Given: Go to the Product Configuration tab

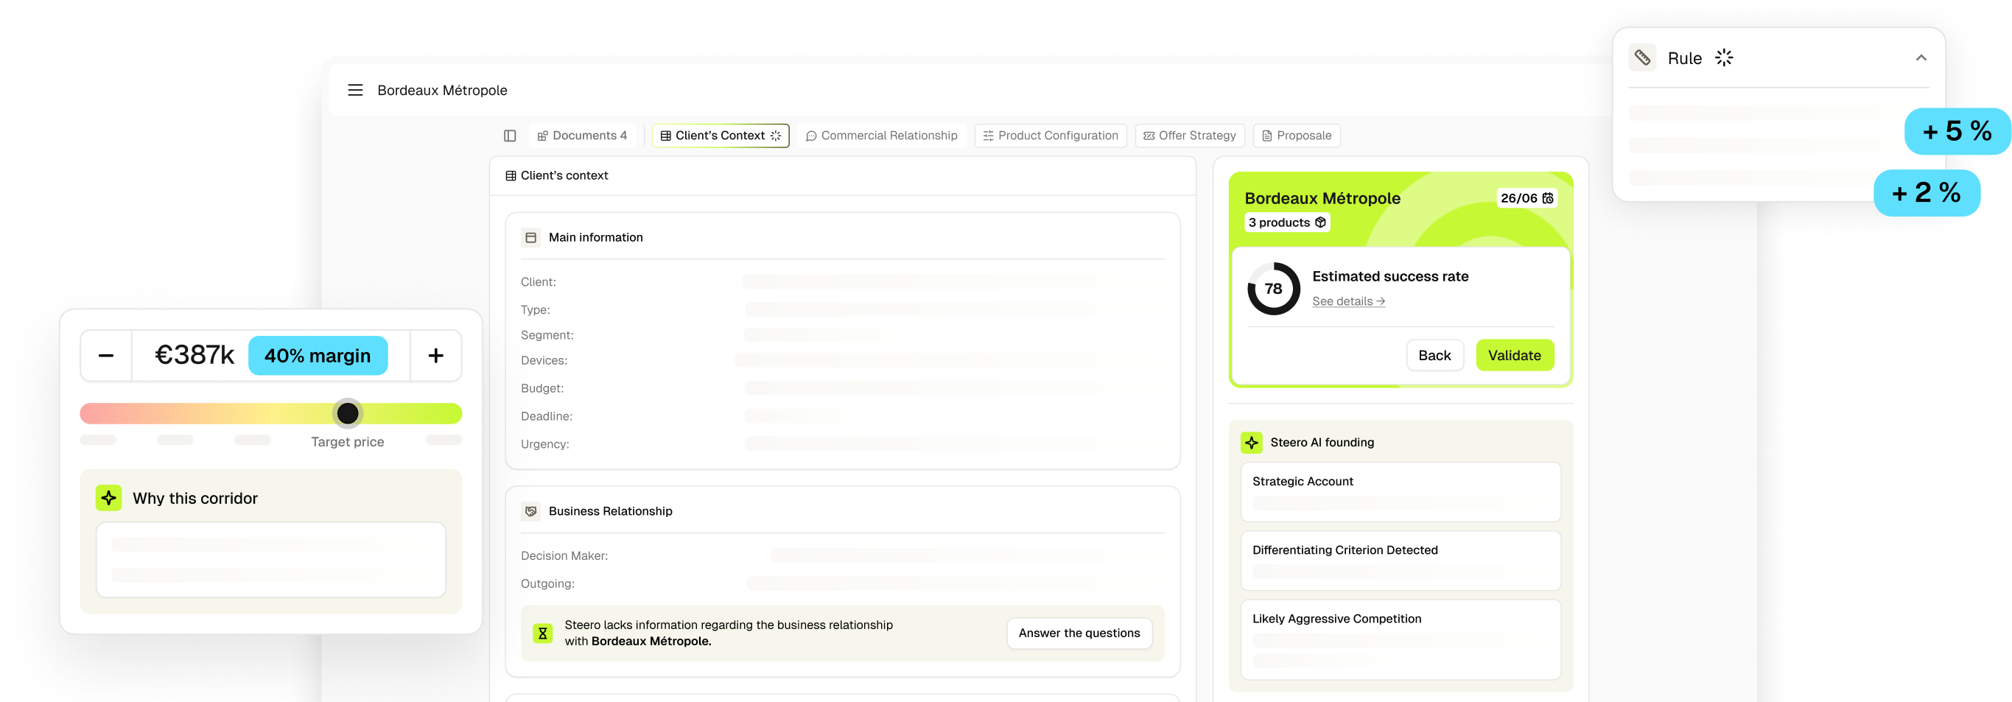Looking at the screenshot, I should 1051,136.
